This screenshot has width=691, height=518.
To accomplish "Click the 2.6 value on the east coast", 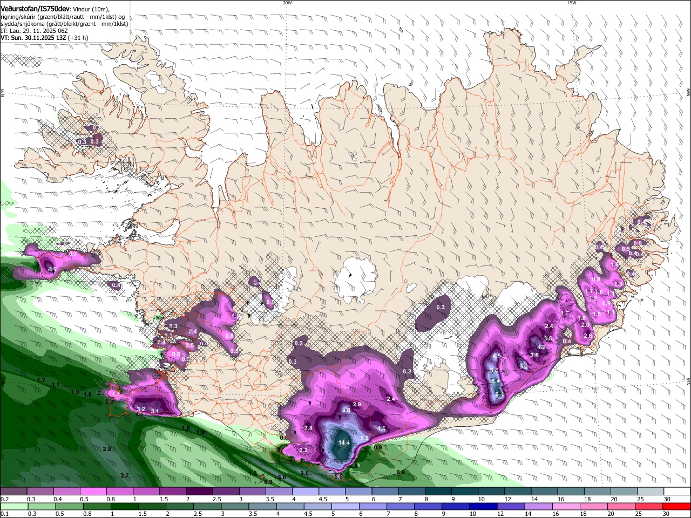I will [x=588, y=336].
